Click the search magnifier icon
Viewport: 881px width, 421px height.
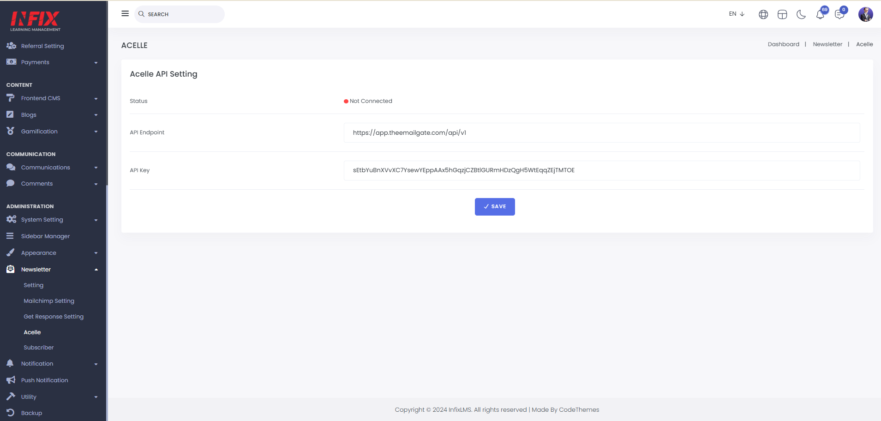pyautogui.click(x=141, y=14)
